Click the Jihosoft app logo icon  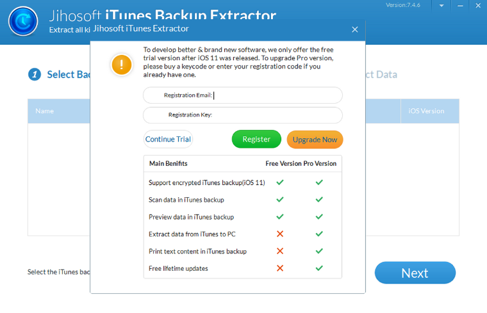click(x=23, y=21)
